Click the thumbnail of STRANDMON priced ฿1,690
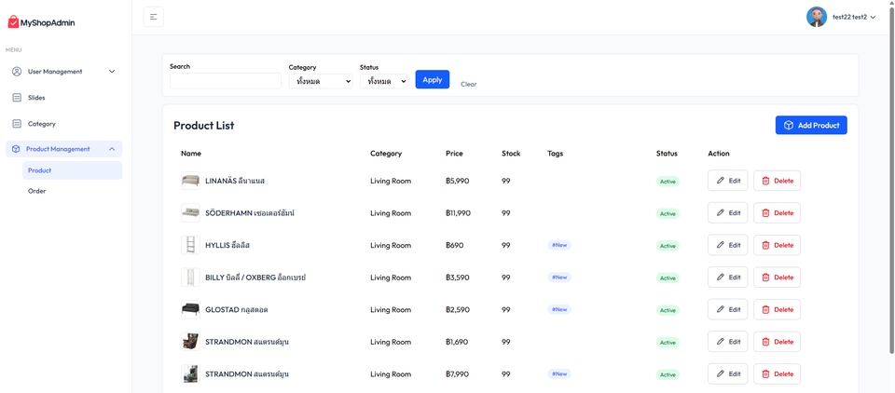Viewport: 895px width, 393px height. (x=190, y=342)
